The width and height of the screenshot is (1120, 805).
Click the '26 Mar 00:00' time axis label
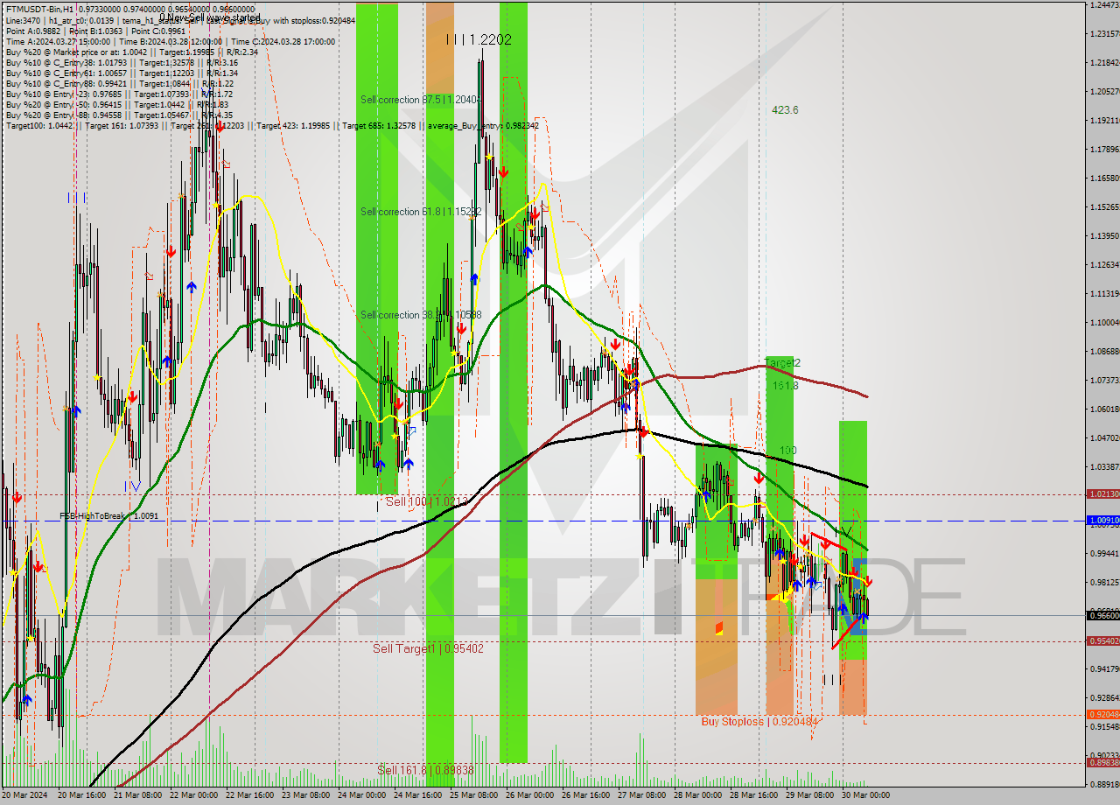529,795
